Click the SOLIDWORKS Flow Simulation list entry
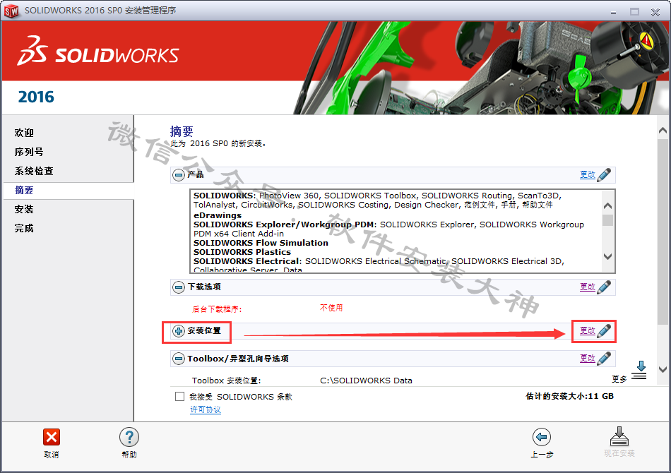Viewport: 671px width, 473px height. click(x=261, y=243)
